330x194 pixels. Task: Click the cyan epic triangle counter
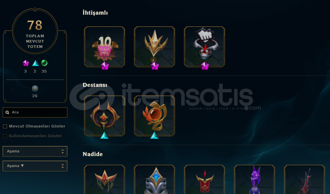35,63
